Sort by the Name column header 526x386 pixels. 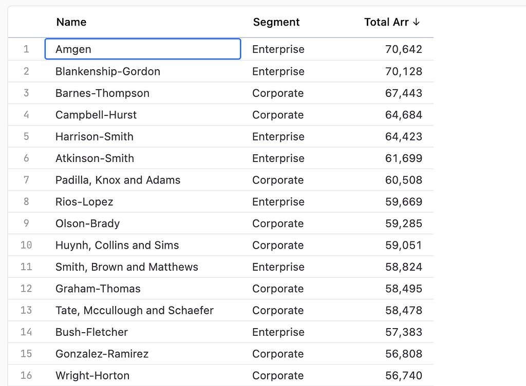click(71, 23)
